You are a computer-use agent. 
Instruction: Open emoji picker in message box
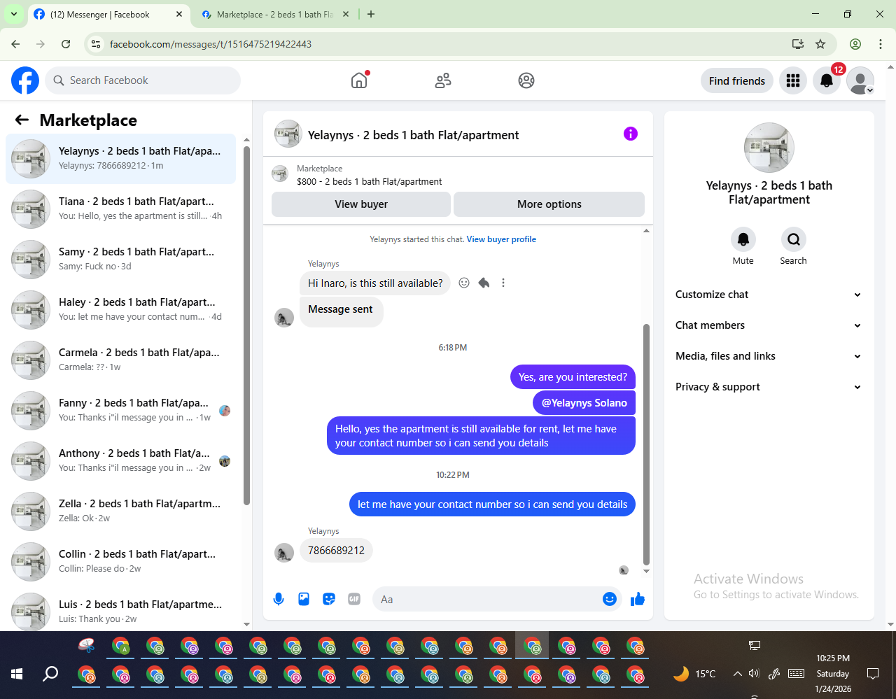610,599
